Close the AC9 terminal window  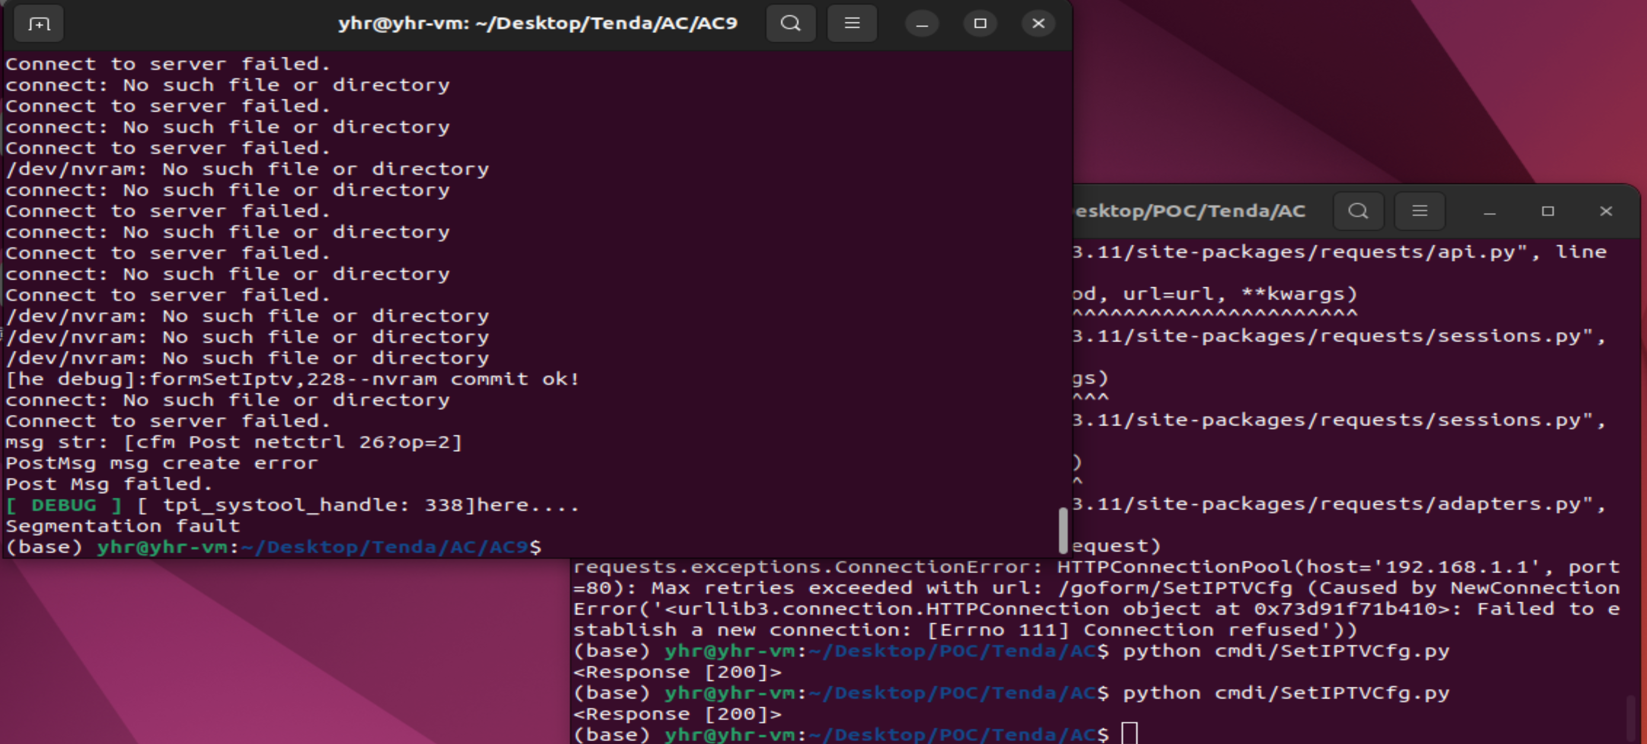click(1038, 24)
